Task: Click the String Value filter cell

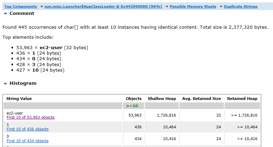Action: pyautogui.click(x=63, y=106)
